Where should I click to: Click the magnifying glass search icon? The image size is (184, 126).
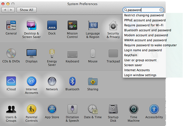pos(125,10)
